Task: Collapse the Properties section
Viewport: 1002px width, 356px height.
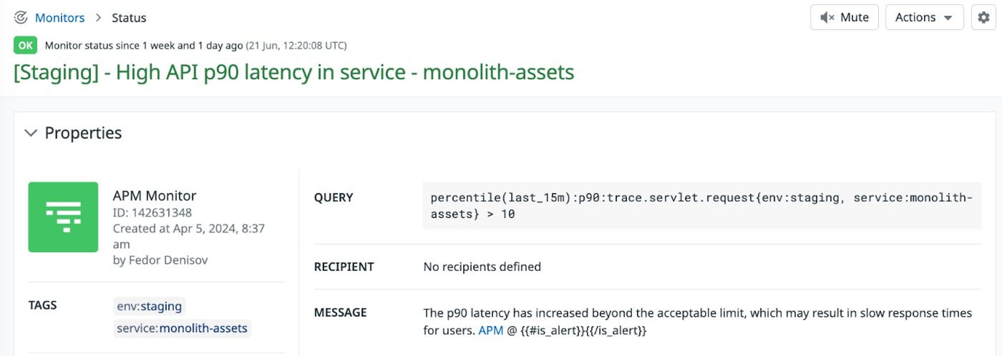Action: click(x=31, y=133)
